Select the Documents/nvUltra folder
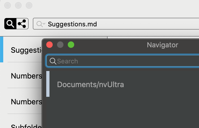This screenshot has height=128, width=199. click(90, 84)
